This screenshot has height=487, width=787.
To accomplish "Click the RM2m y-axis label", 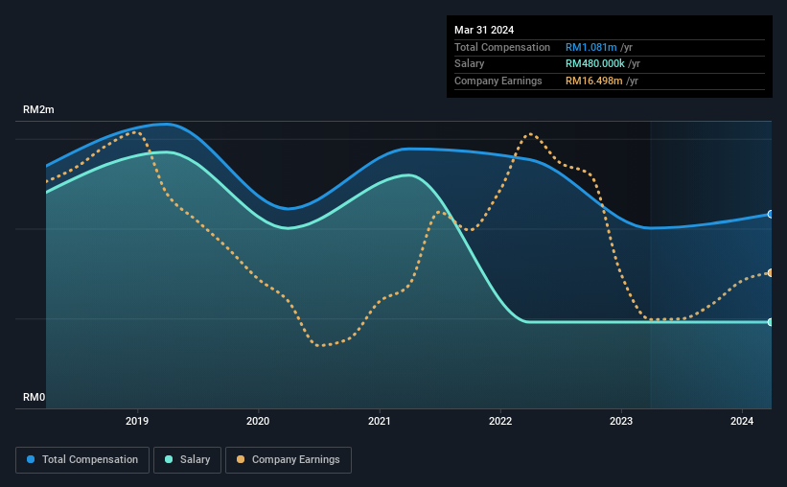I will click(x=38, y=109).
